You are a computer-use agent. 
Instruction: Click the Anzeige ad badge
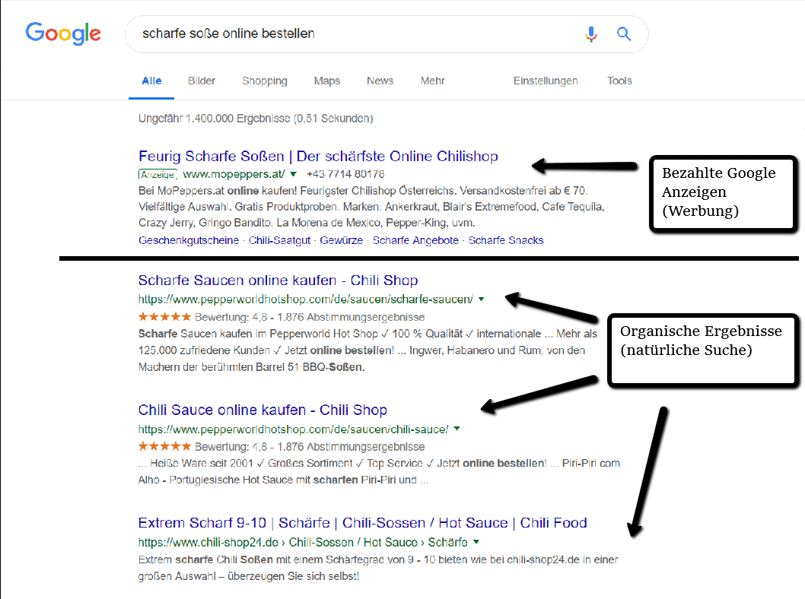(x=157, y=174)
